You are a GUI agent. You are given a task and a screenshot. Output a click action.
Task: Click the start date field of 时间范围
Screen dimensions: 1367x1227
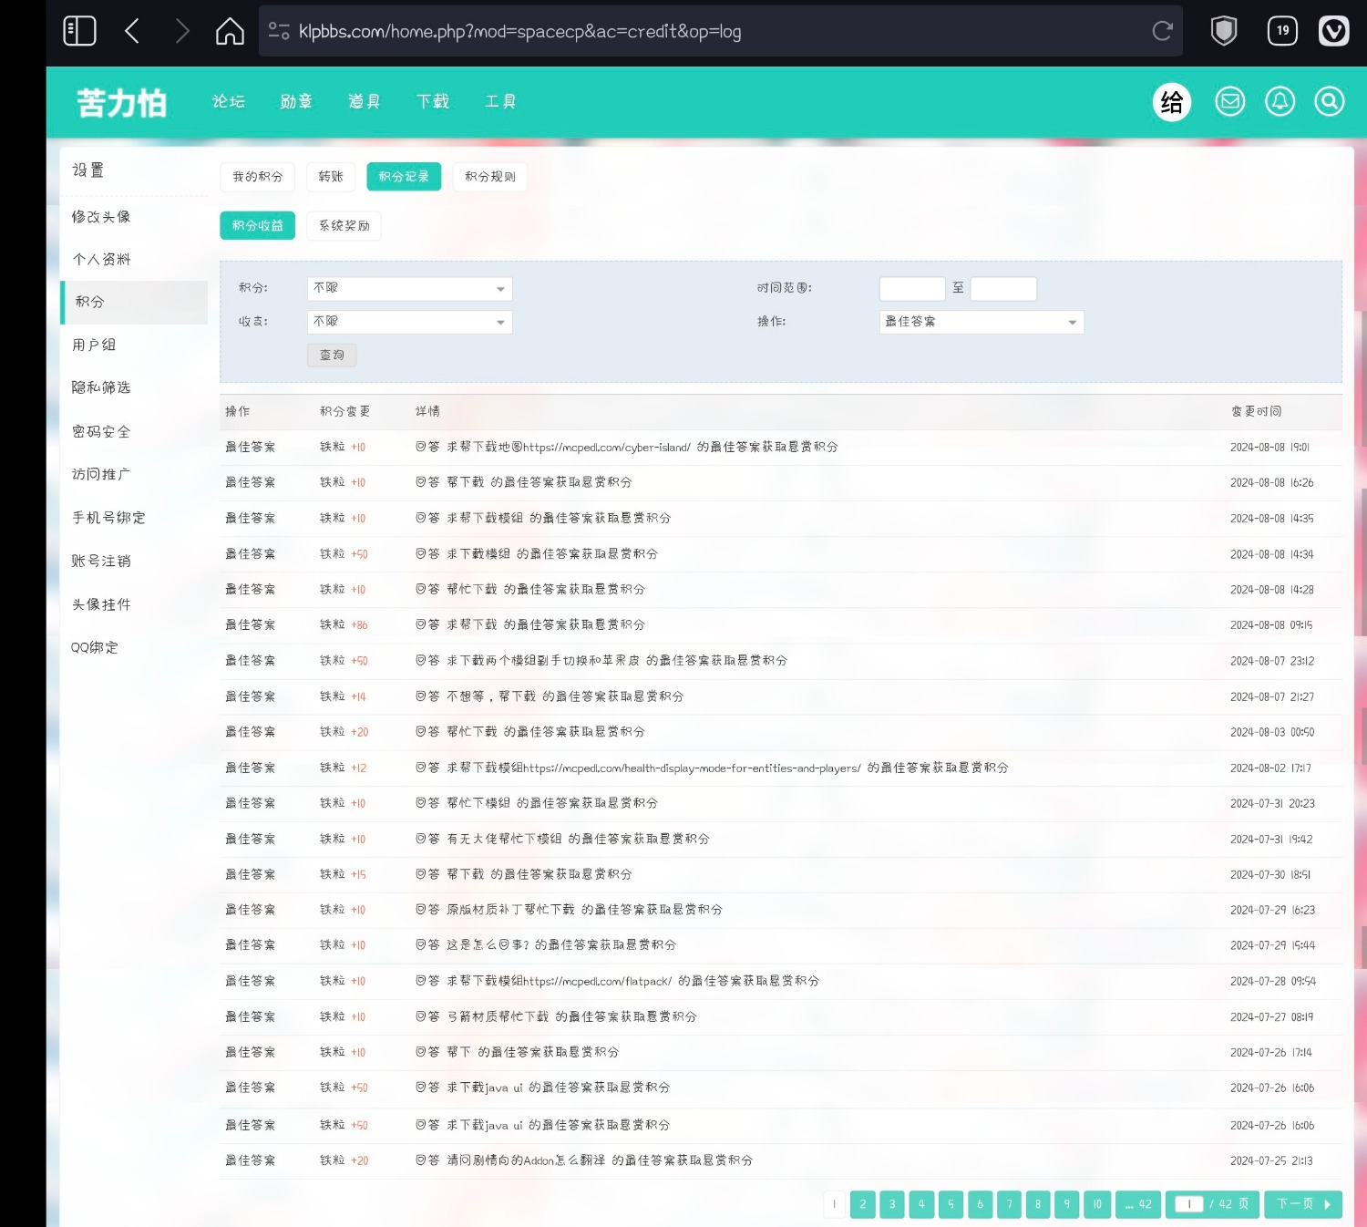[912, 288]
